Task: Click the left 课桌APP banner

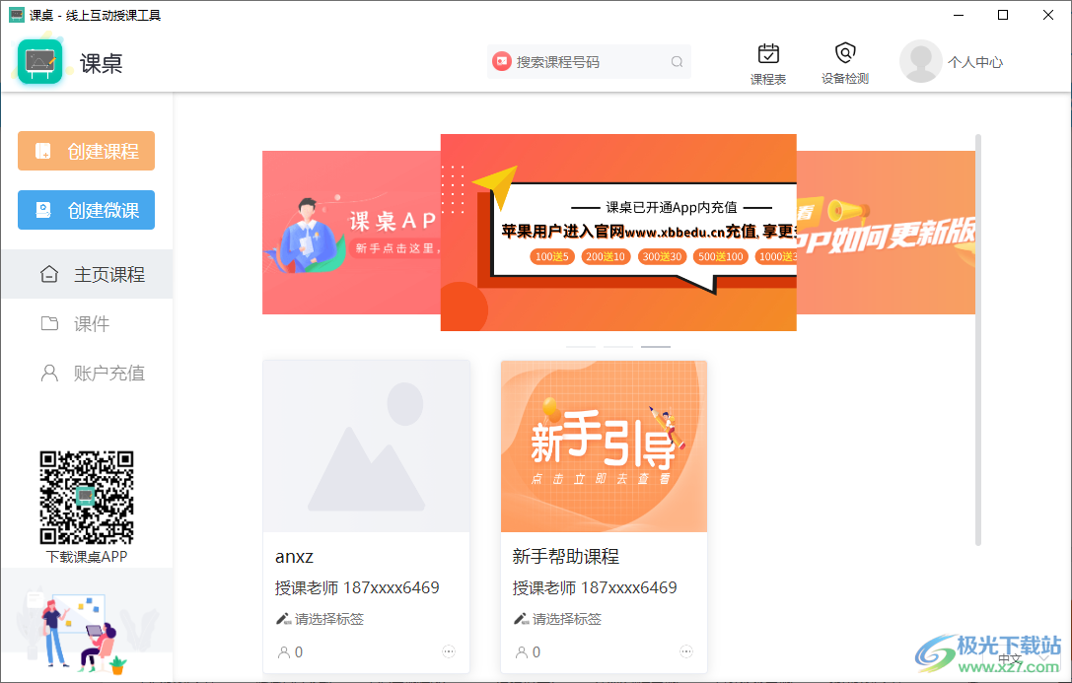Action: (x=351, y=233)
